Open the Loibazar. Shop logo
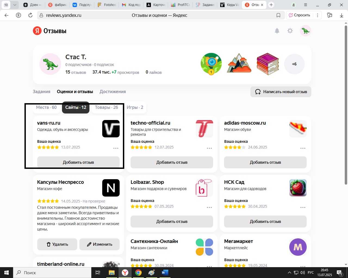The image size is (348, 278). [x=204, y=188]
